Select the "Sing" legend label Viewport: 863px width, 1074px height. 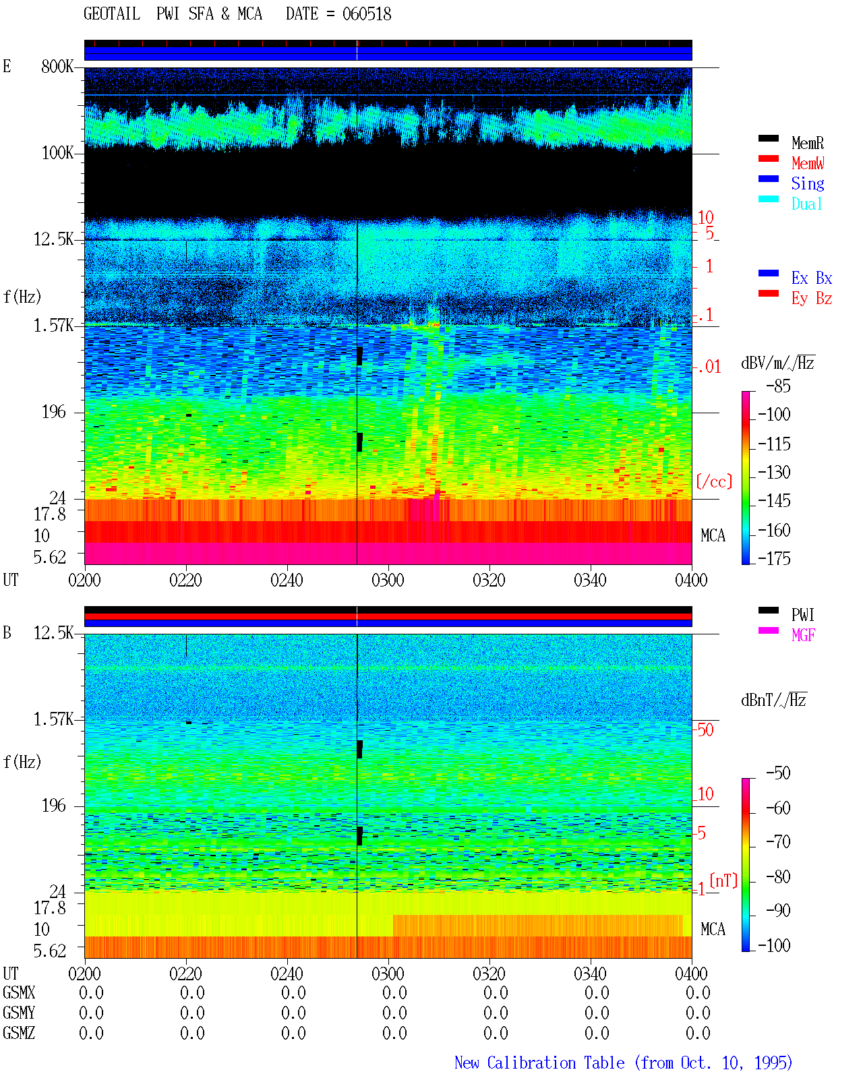click(808, 183)
